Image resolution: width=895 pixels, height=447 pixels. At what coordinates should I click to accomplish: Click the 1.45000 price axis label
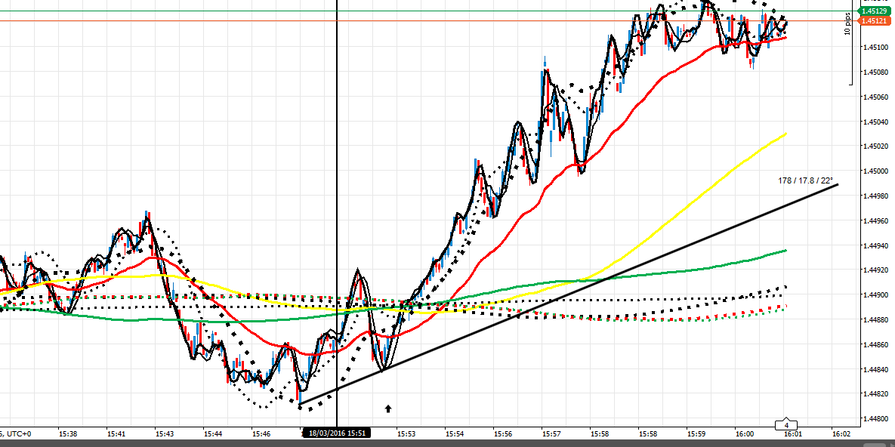[876, 171]
